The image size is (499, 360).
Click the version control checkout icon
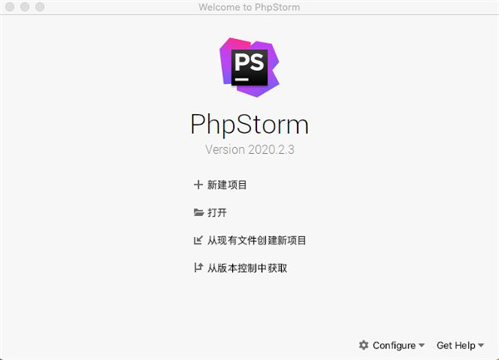pos(198,268)
